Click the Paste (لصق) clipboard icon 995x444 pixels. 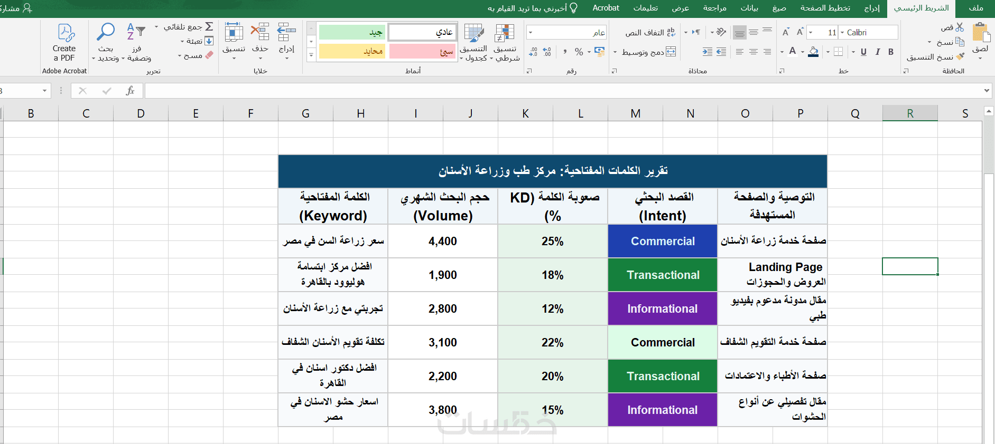point(981,33)
